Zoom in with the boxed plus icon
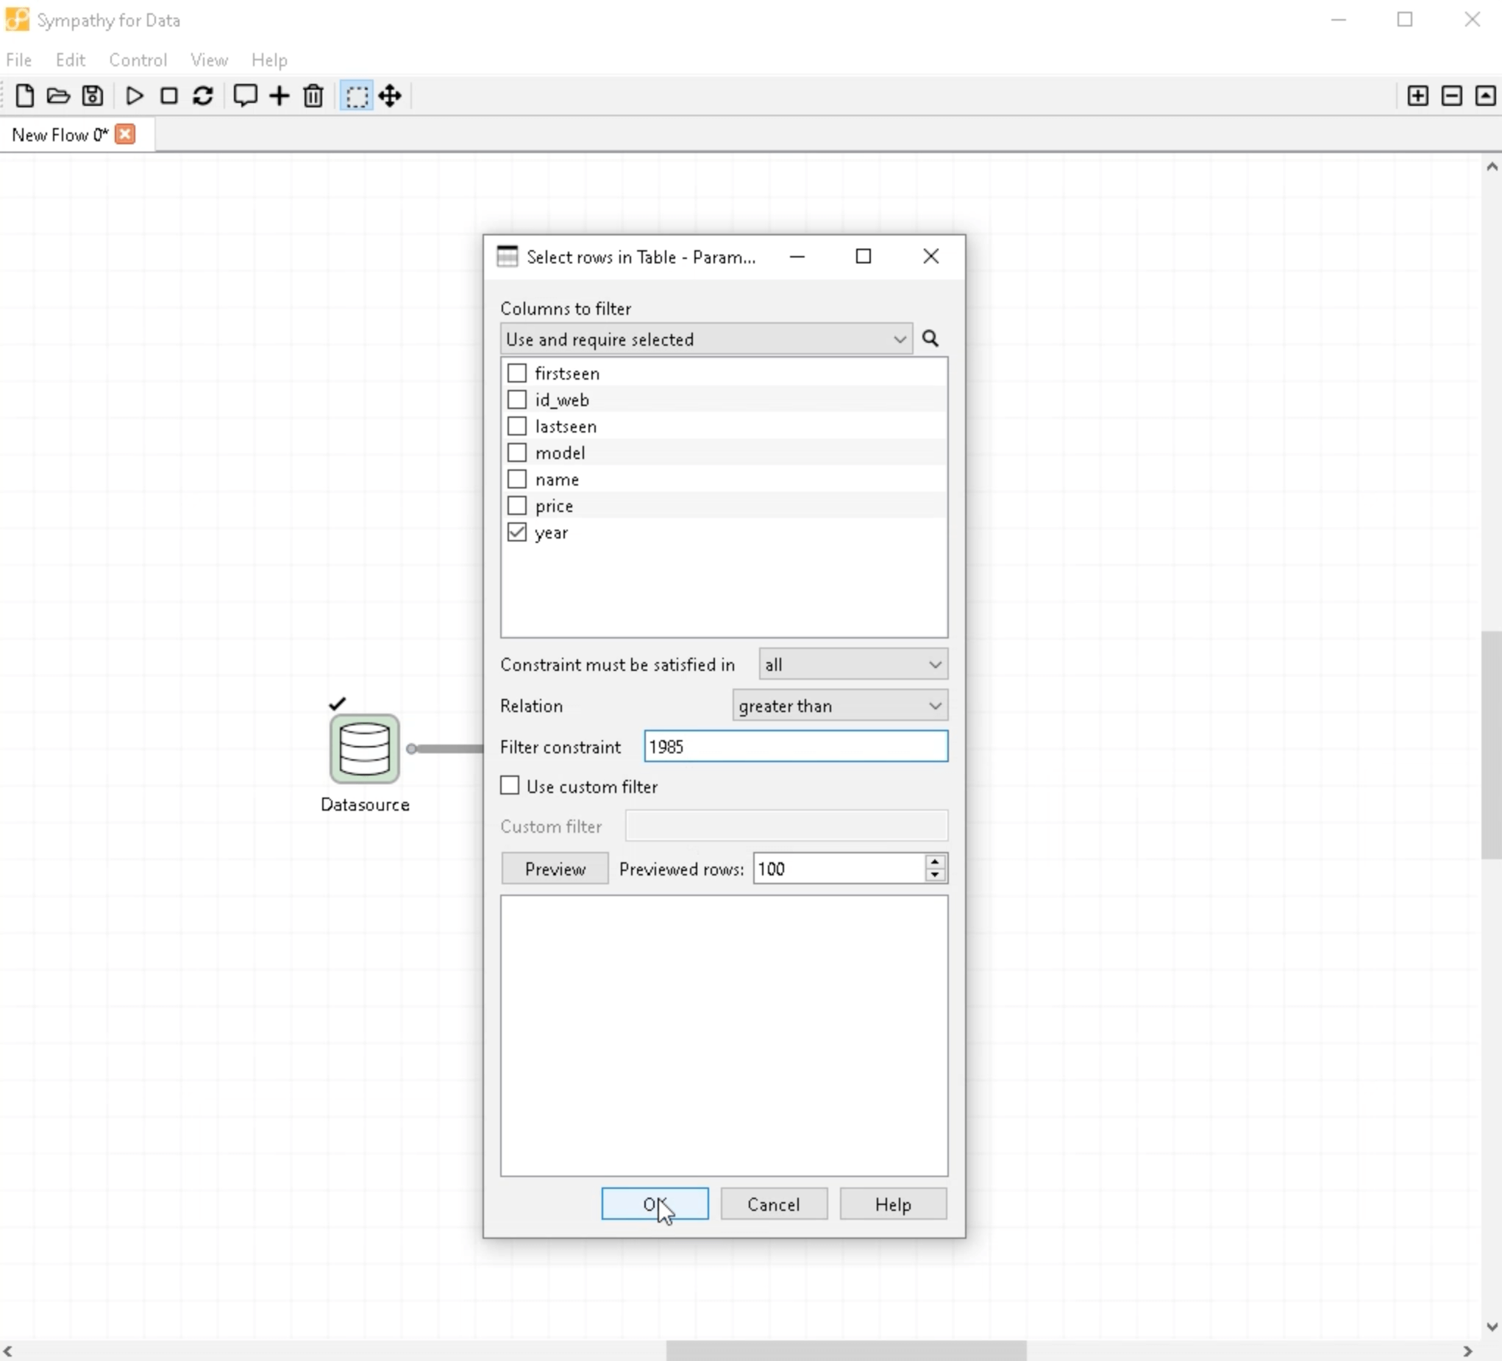Viewport: 1502px width, 1361px height. 1417,96
